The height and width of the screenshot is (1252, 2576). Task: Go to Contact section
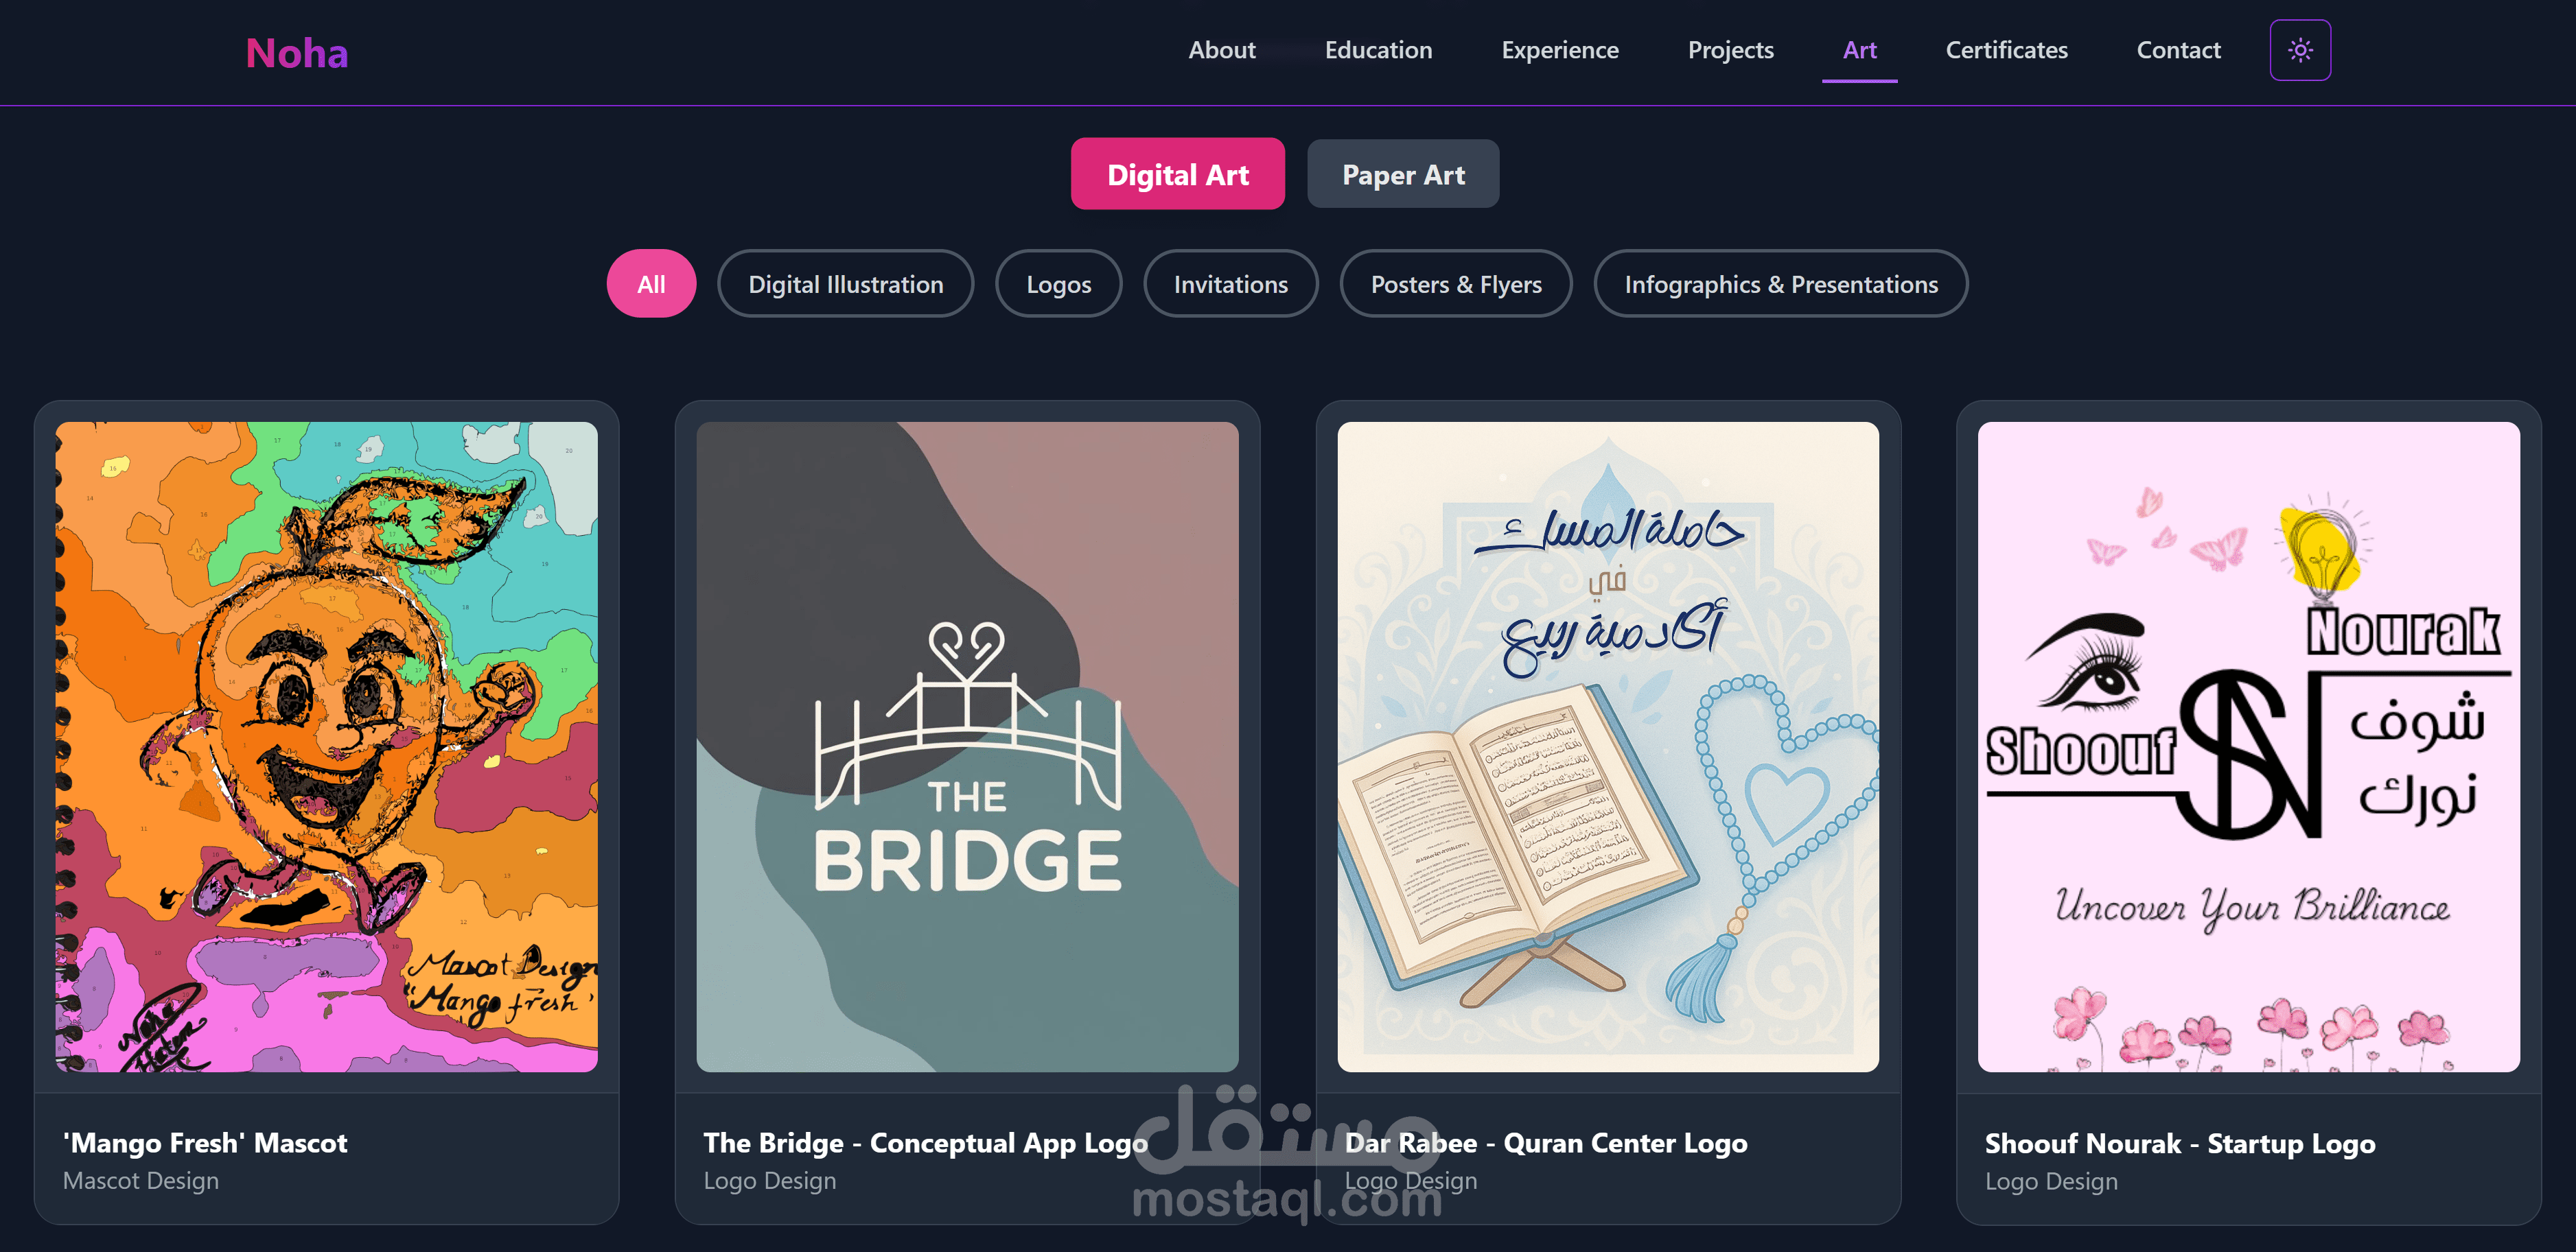coord(2178,50)
